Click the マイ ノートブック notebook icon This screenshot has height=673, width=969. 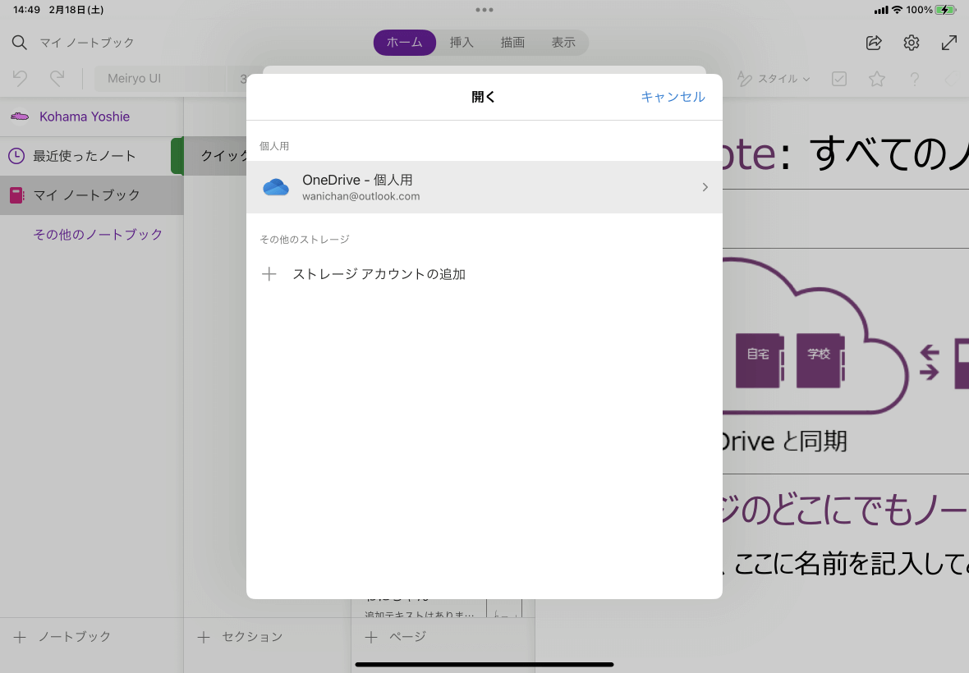pyautogui.click(x=16, y=195)
